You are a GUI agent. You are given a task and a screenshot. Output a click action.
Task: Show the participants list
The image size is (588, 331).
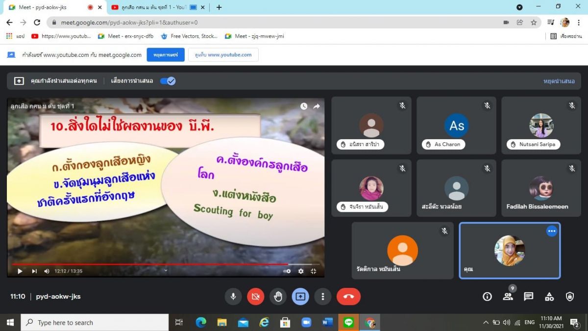tap(508, 297)
